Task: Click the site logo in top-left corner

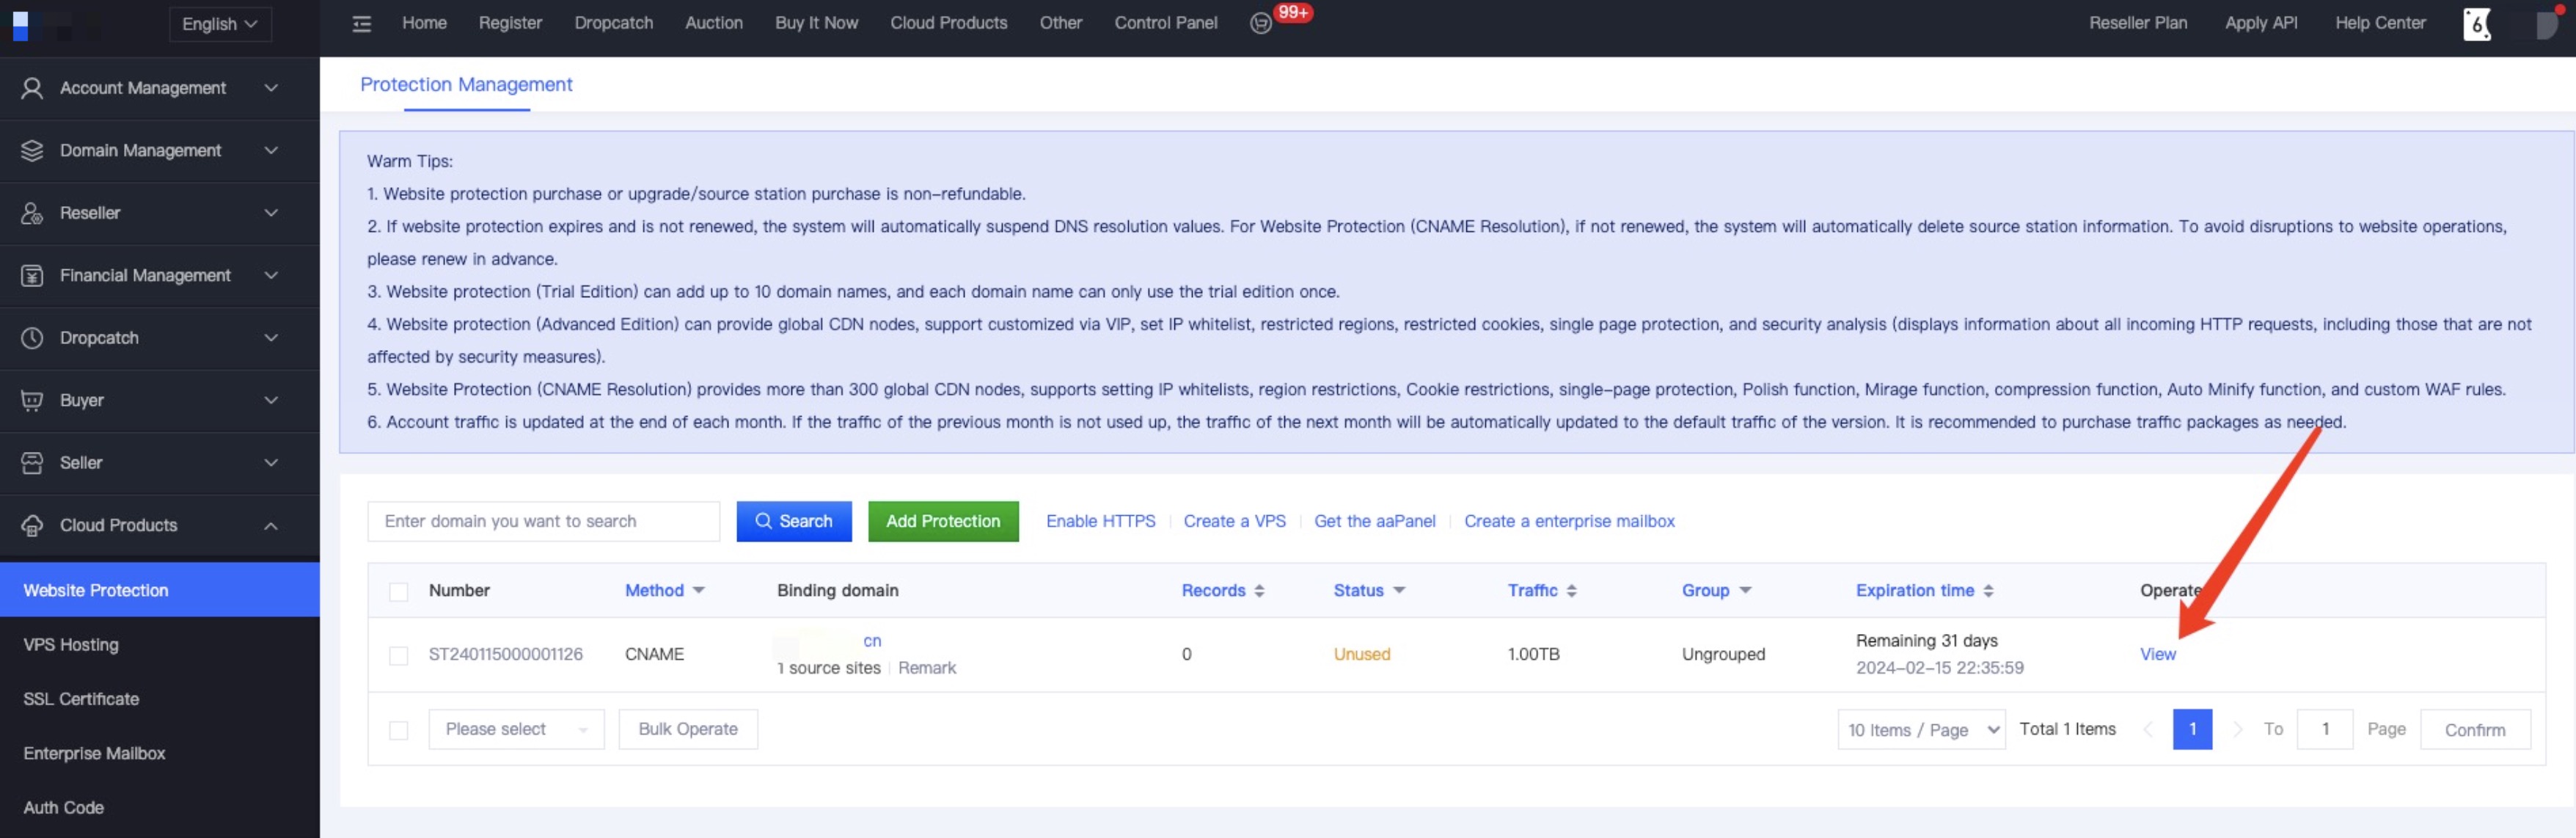Action: pos(20,26)
